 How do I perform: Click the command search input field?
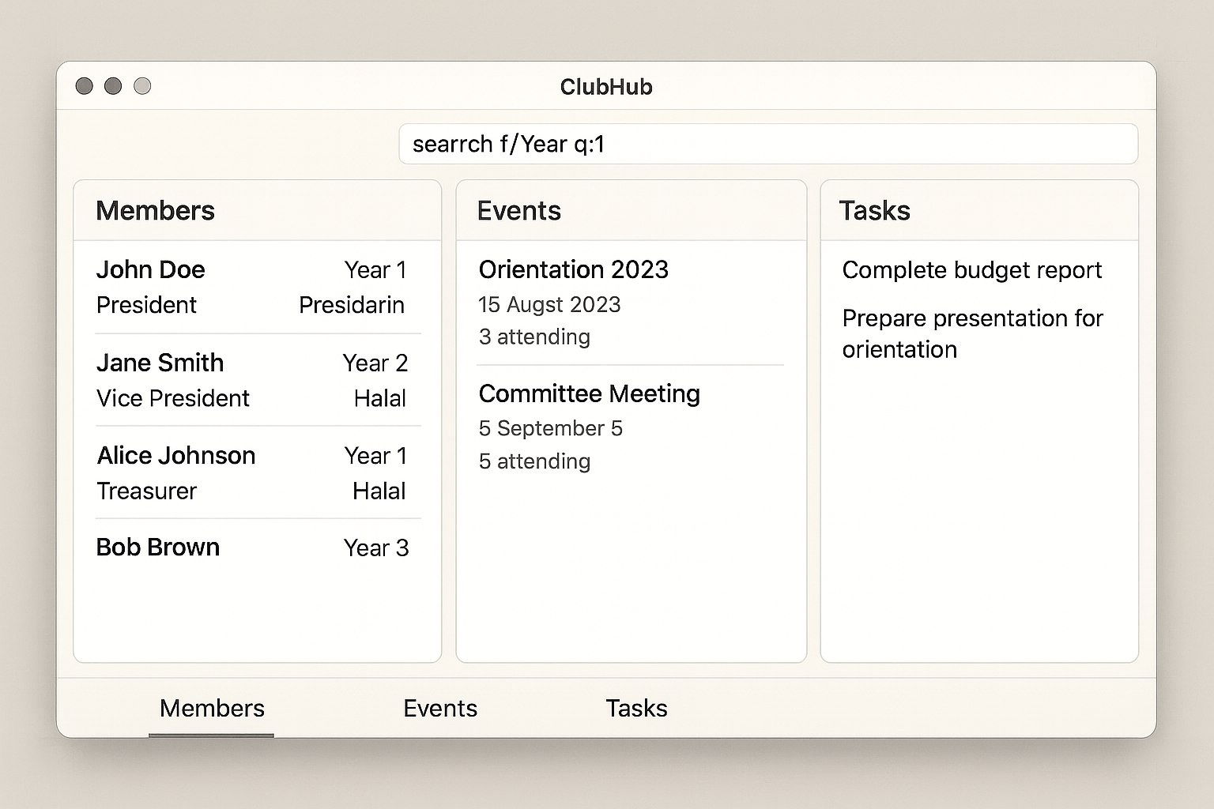(767, 144)
